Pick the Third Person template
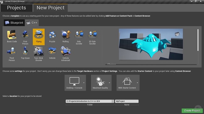 (x=12, y=54)
